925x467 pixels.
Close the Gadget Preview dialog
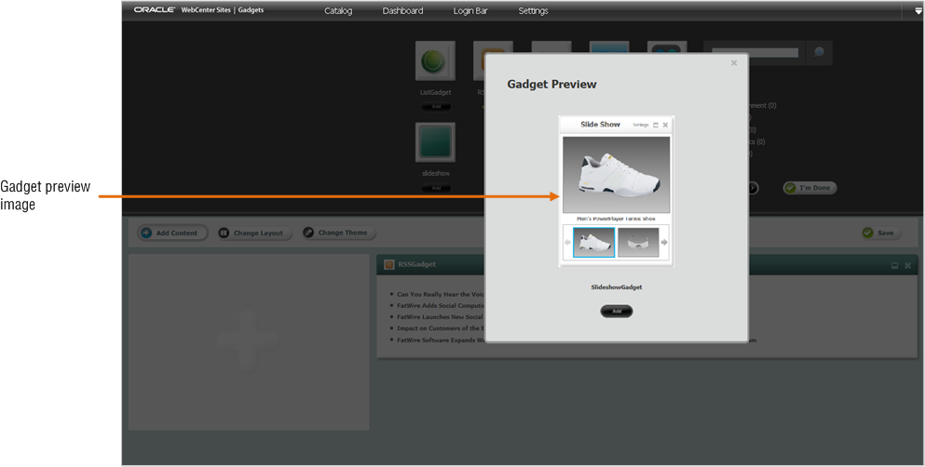click(x=734, y=63)
